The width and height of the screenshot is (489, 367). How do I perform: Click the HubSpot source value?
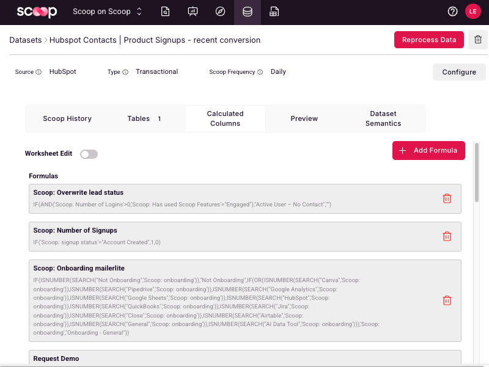coord(63,71)
